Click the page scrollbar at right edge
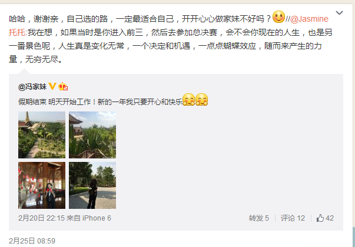Viewport: 355px width, 247px height. tap(353, 236)
